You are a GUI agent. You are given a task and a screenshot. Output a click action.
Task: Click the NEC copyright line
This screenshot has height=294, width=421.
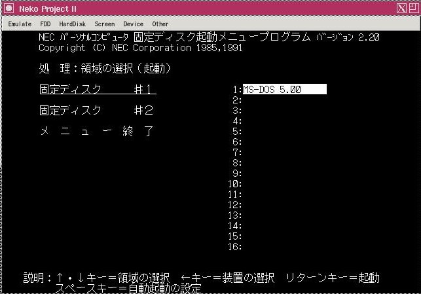click(x=124, y=48)
